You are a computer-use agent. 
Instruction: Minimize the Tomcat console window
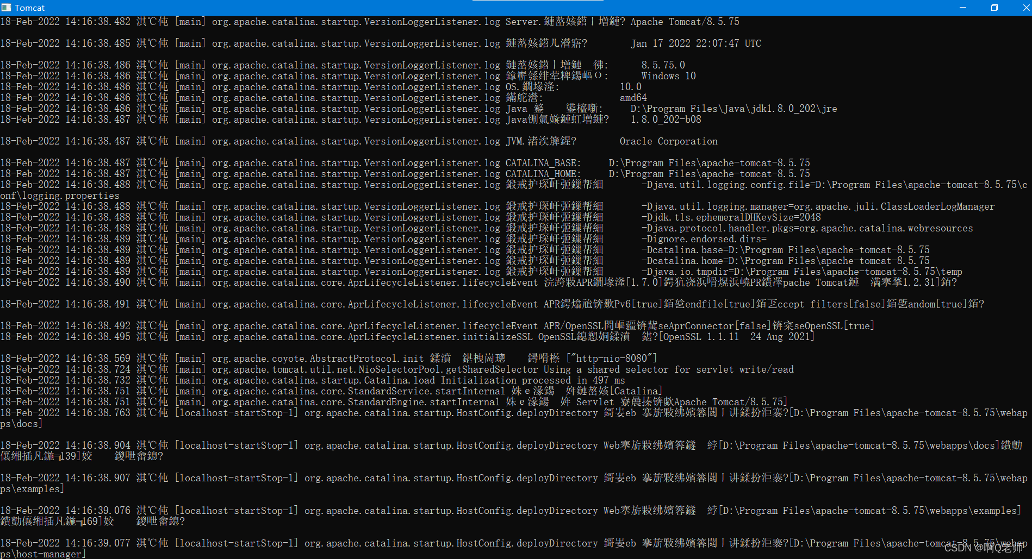coord(963,8)
